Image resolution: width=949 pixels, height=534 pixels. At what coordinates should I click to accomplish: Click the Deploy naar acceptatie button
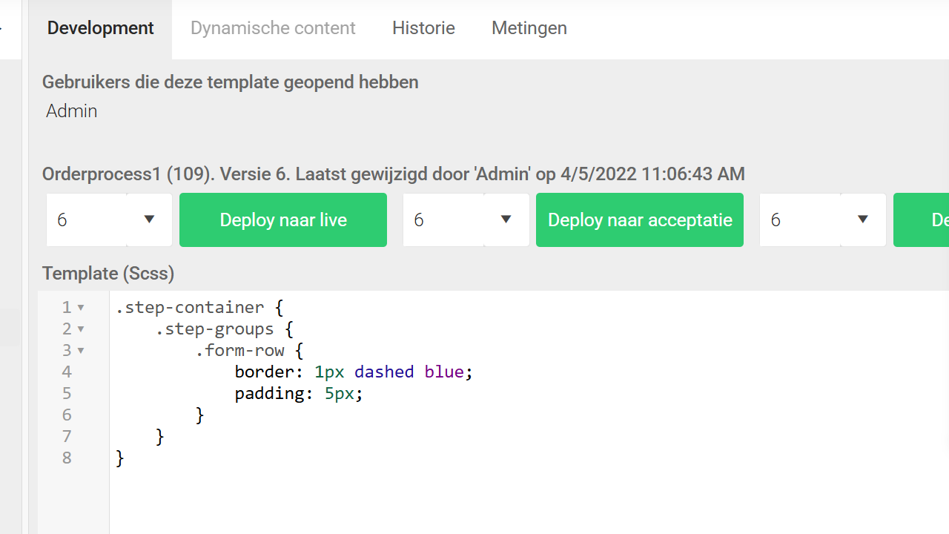(639, 220)
